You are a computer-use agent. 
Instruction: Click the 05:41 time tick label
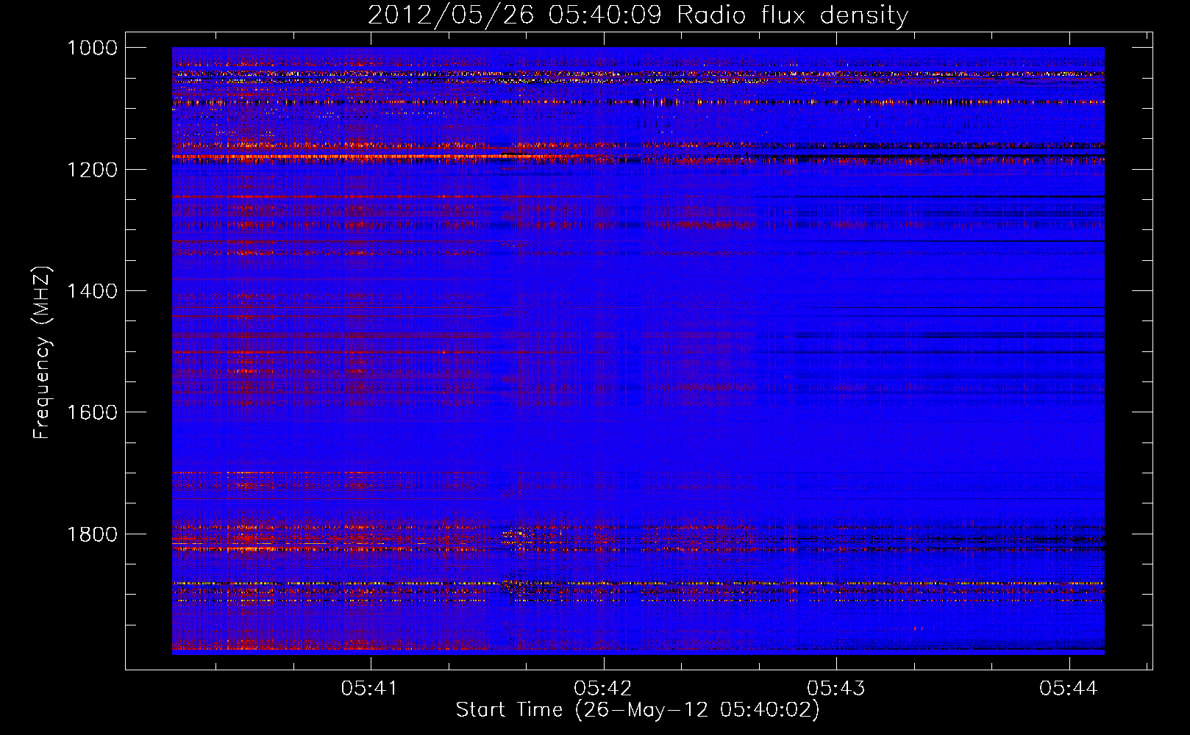click(x=370, y=688)
